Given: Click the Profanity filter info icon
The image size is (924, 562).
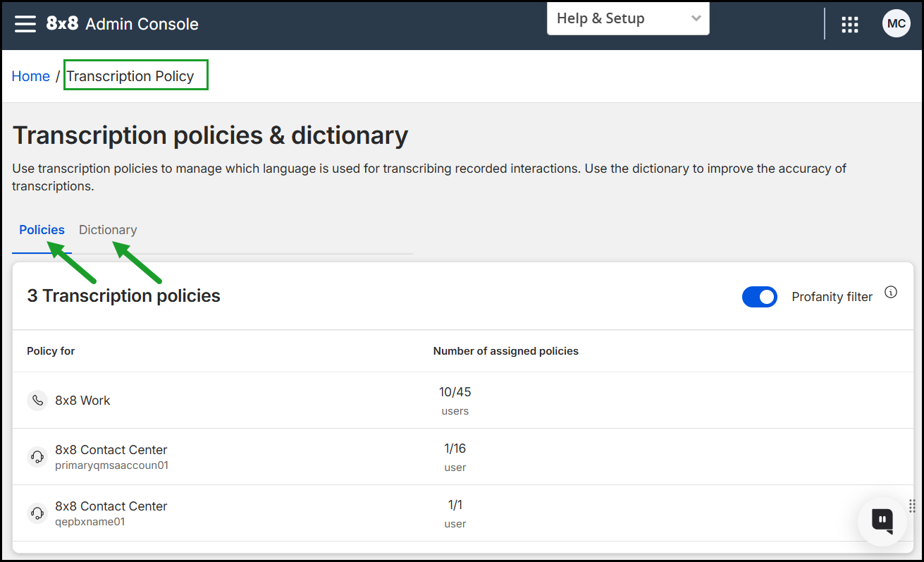Looking at the screenshot, I should 891,293.
